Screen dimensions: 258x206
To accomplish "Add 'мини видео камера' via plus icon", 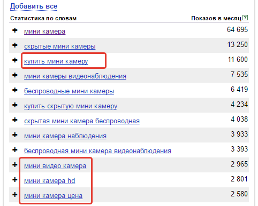I will pyautogui.click(x=15, y=165).
